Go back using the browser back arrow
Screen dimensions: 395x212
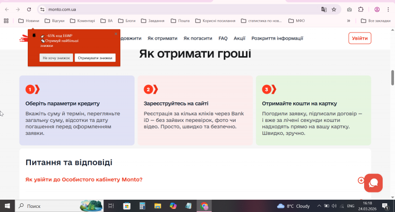[7, 10]
